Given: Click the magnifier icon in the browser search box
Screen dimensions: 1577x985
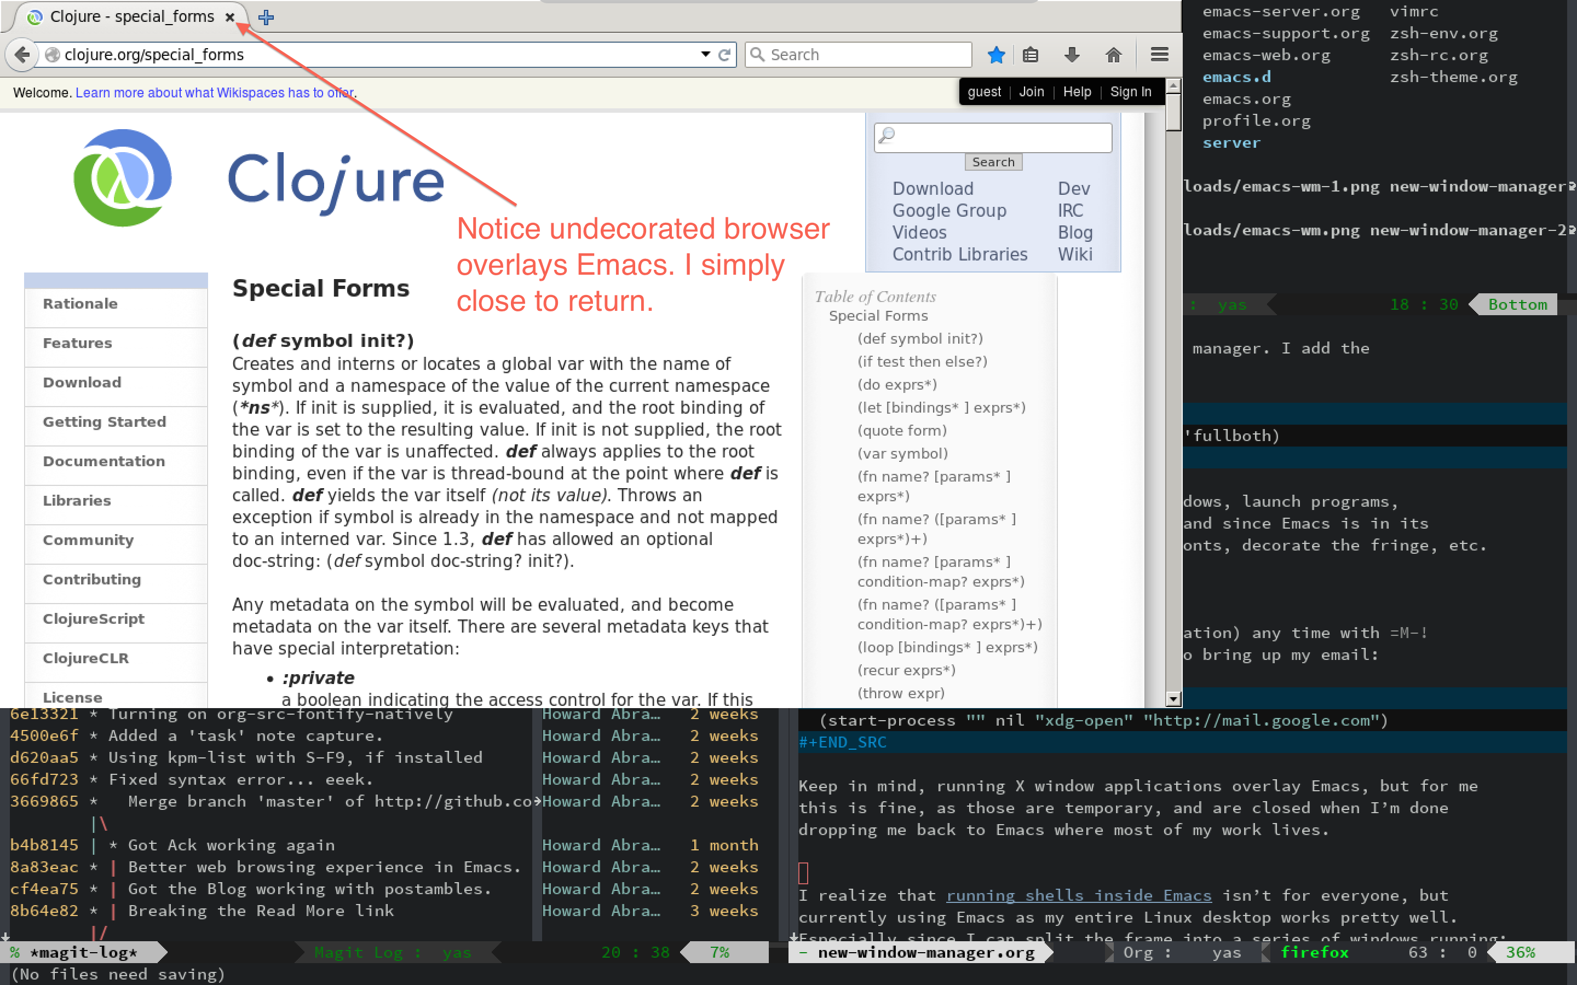Looking at the screenshot, I should 757,55.
